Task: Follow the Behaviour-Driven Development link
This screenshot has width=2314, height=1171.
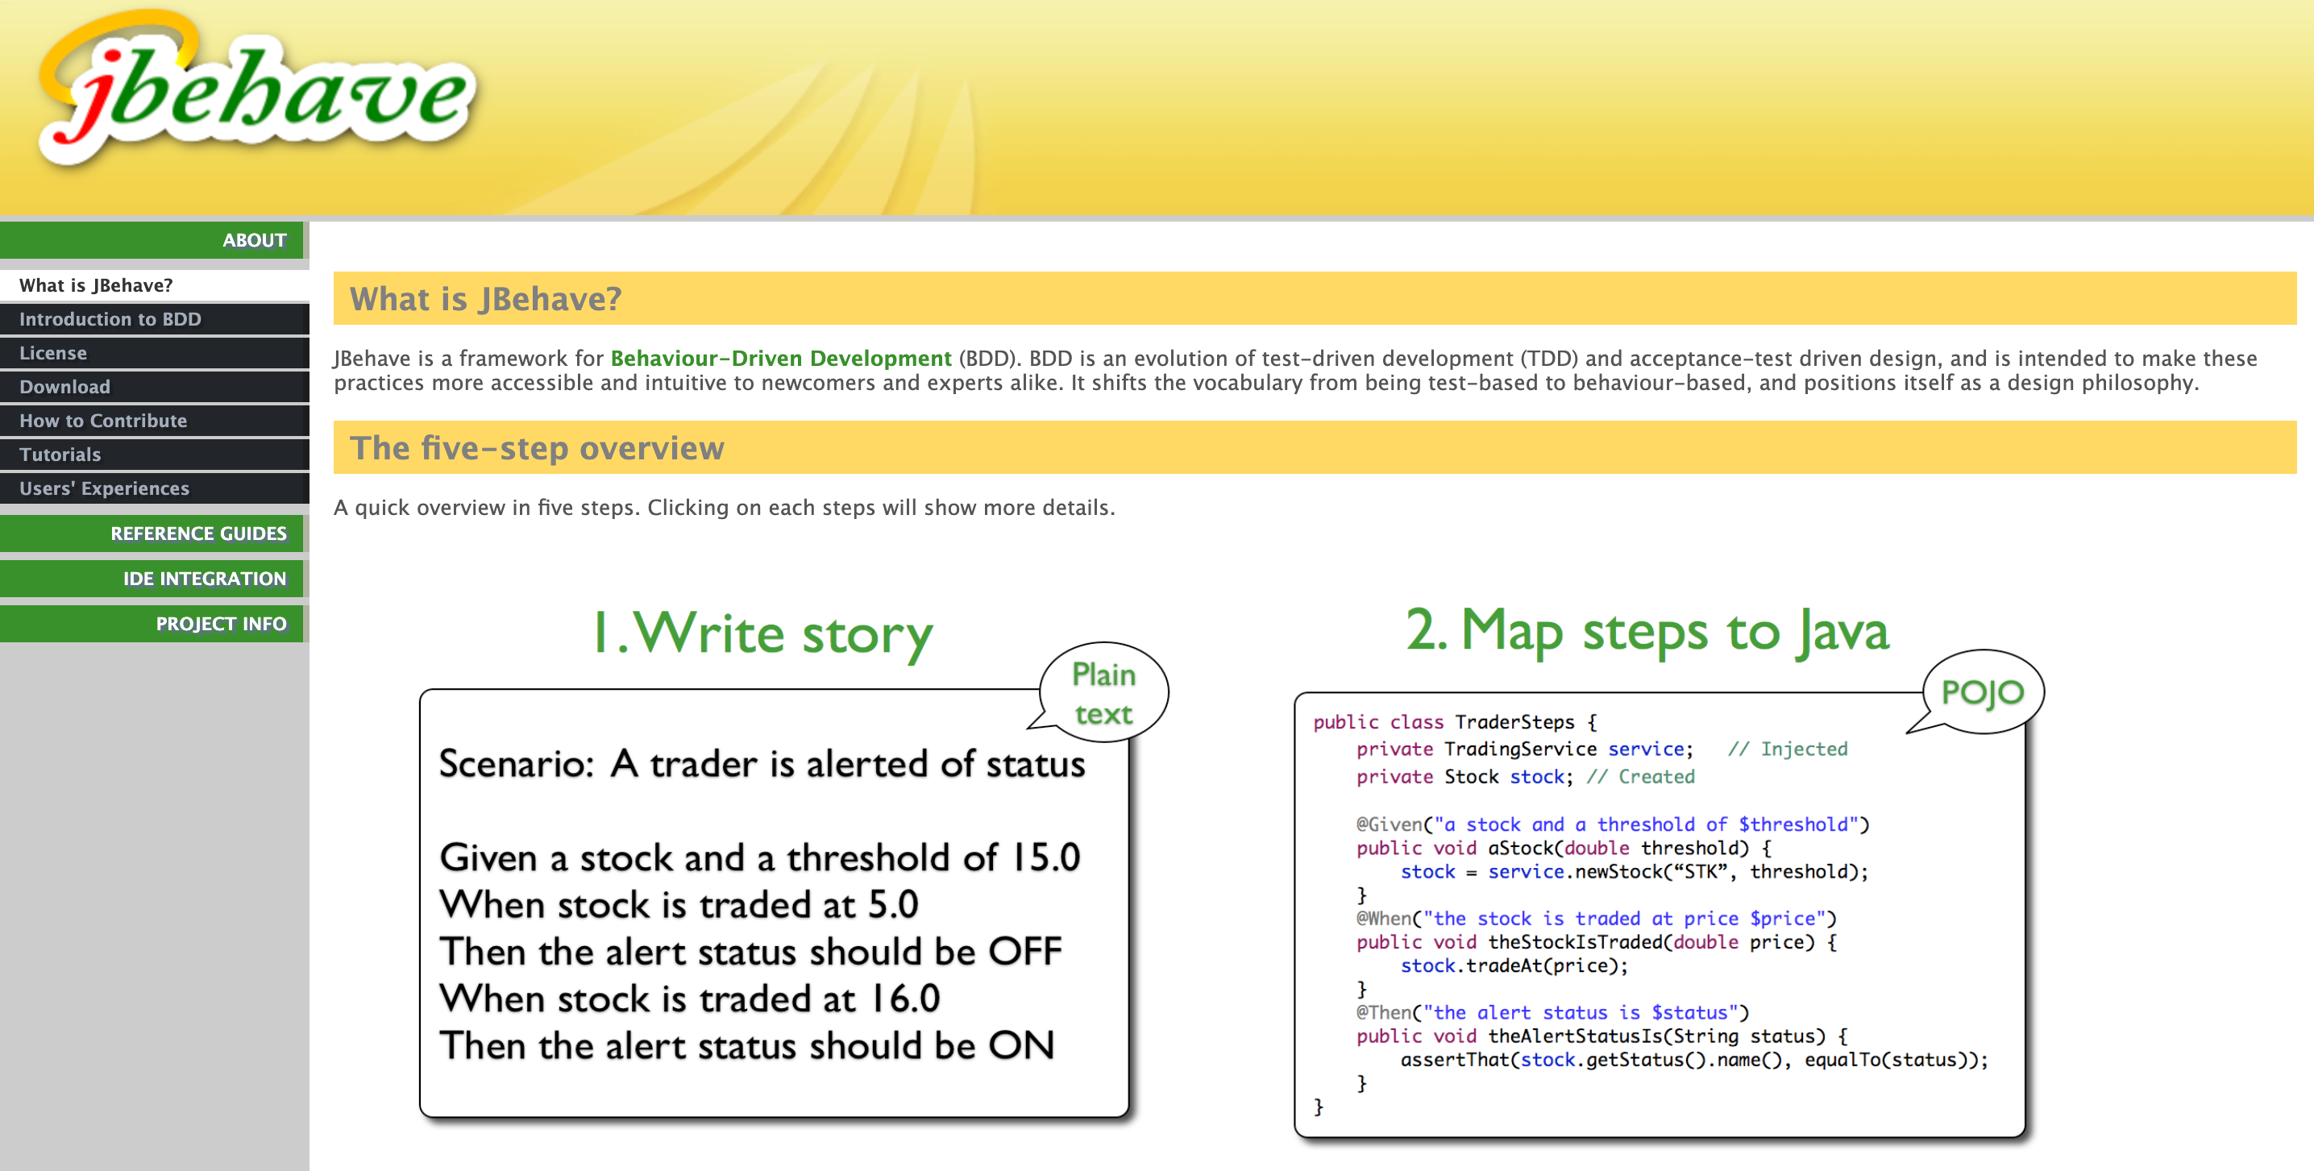Action: point(779,359)
